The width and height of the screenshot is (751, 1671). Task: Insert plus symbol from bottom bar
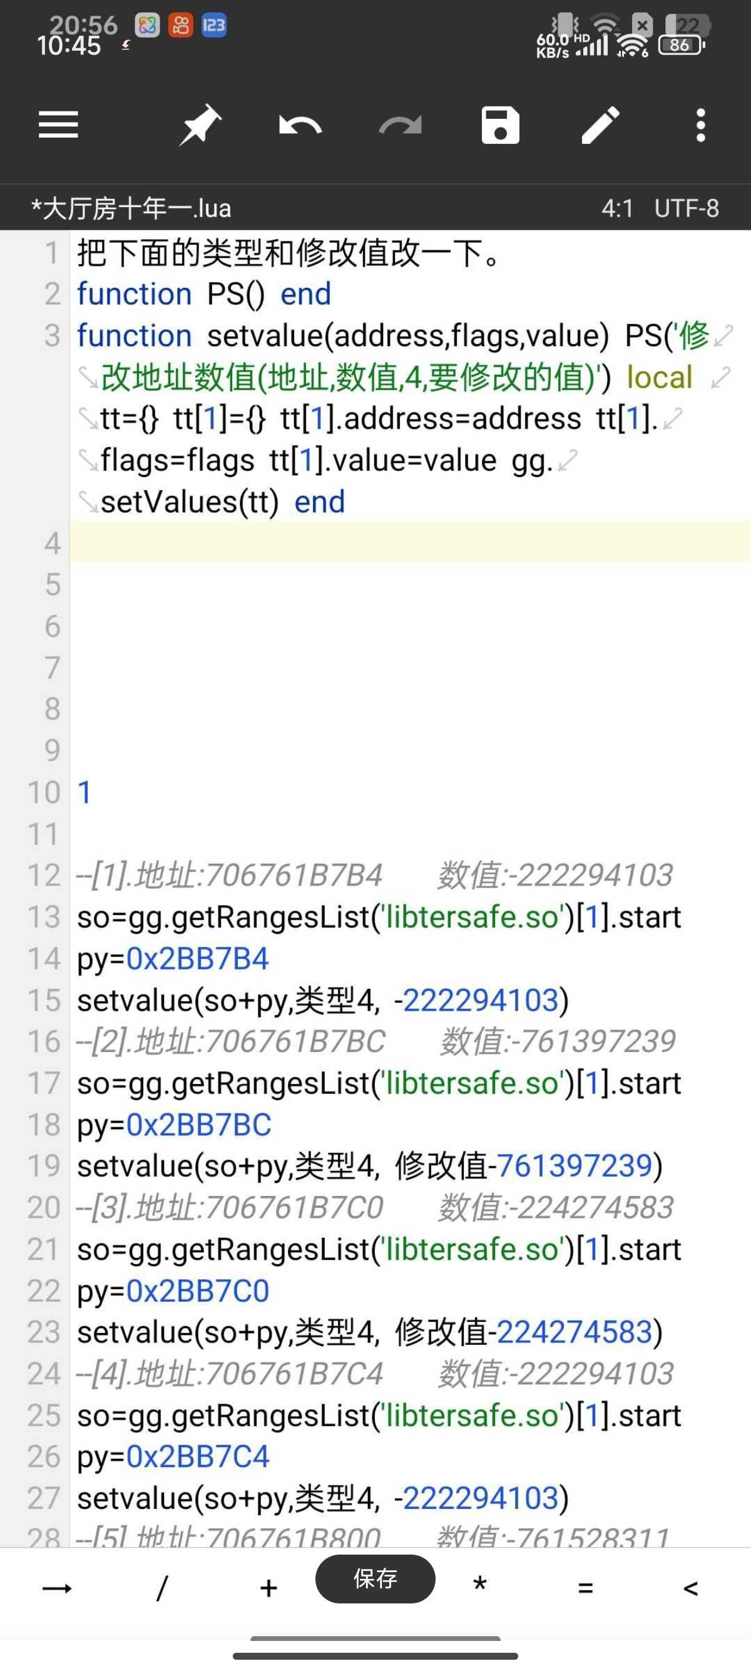point(268,1588)
